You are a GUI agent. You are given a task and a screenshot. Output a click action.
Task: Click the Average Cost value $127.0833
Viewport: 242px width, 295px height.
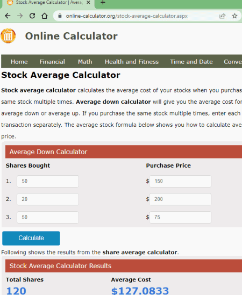140,291
